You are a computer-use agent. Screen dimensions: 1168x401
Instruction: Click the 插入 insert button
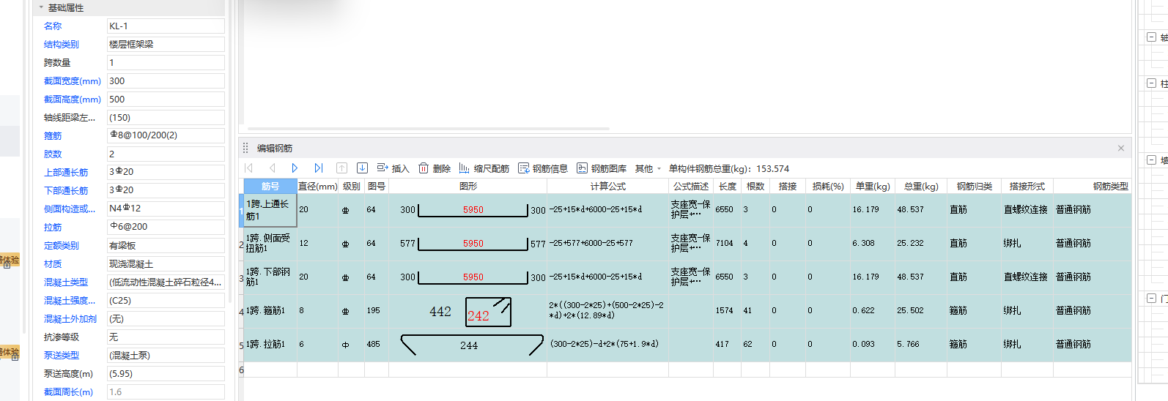(x=393, y=168)
